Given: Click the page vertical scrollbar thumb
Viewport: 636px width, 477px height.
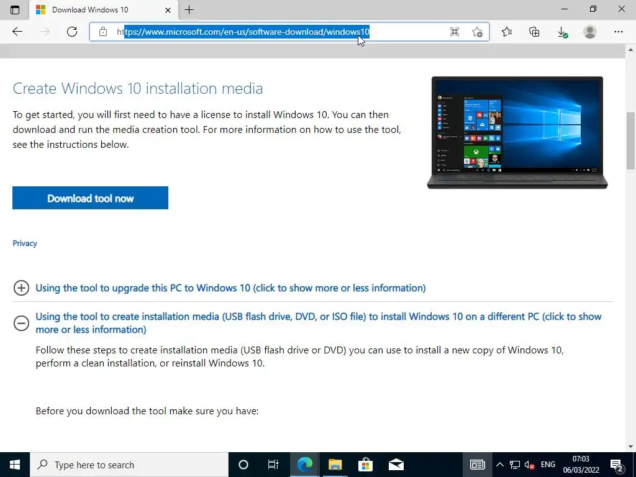Looking at the screenshot, I should [630, 140].
